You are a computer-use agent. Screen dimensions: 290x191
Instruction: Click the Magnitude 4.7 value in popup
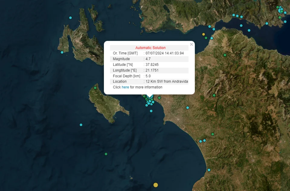tap(148, 59)
